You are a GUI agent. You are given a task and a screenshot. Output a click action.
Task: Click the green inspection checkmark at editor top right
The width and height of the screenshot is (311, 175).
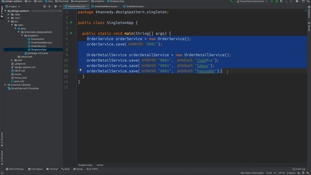point(306,11)
